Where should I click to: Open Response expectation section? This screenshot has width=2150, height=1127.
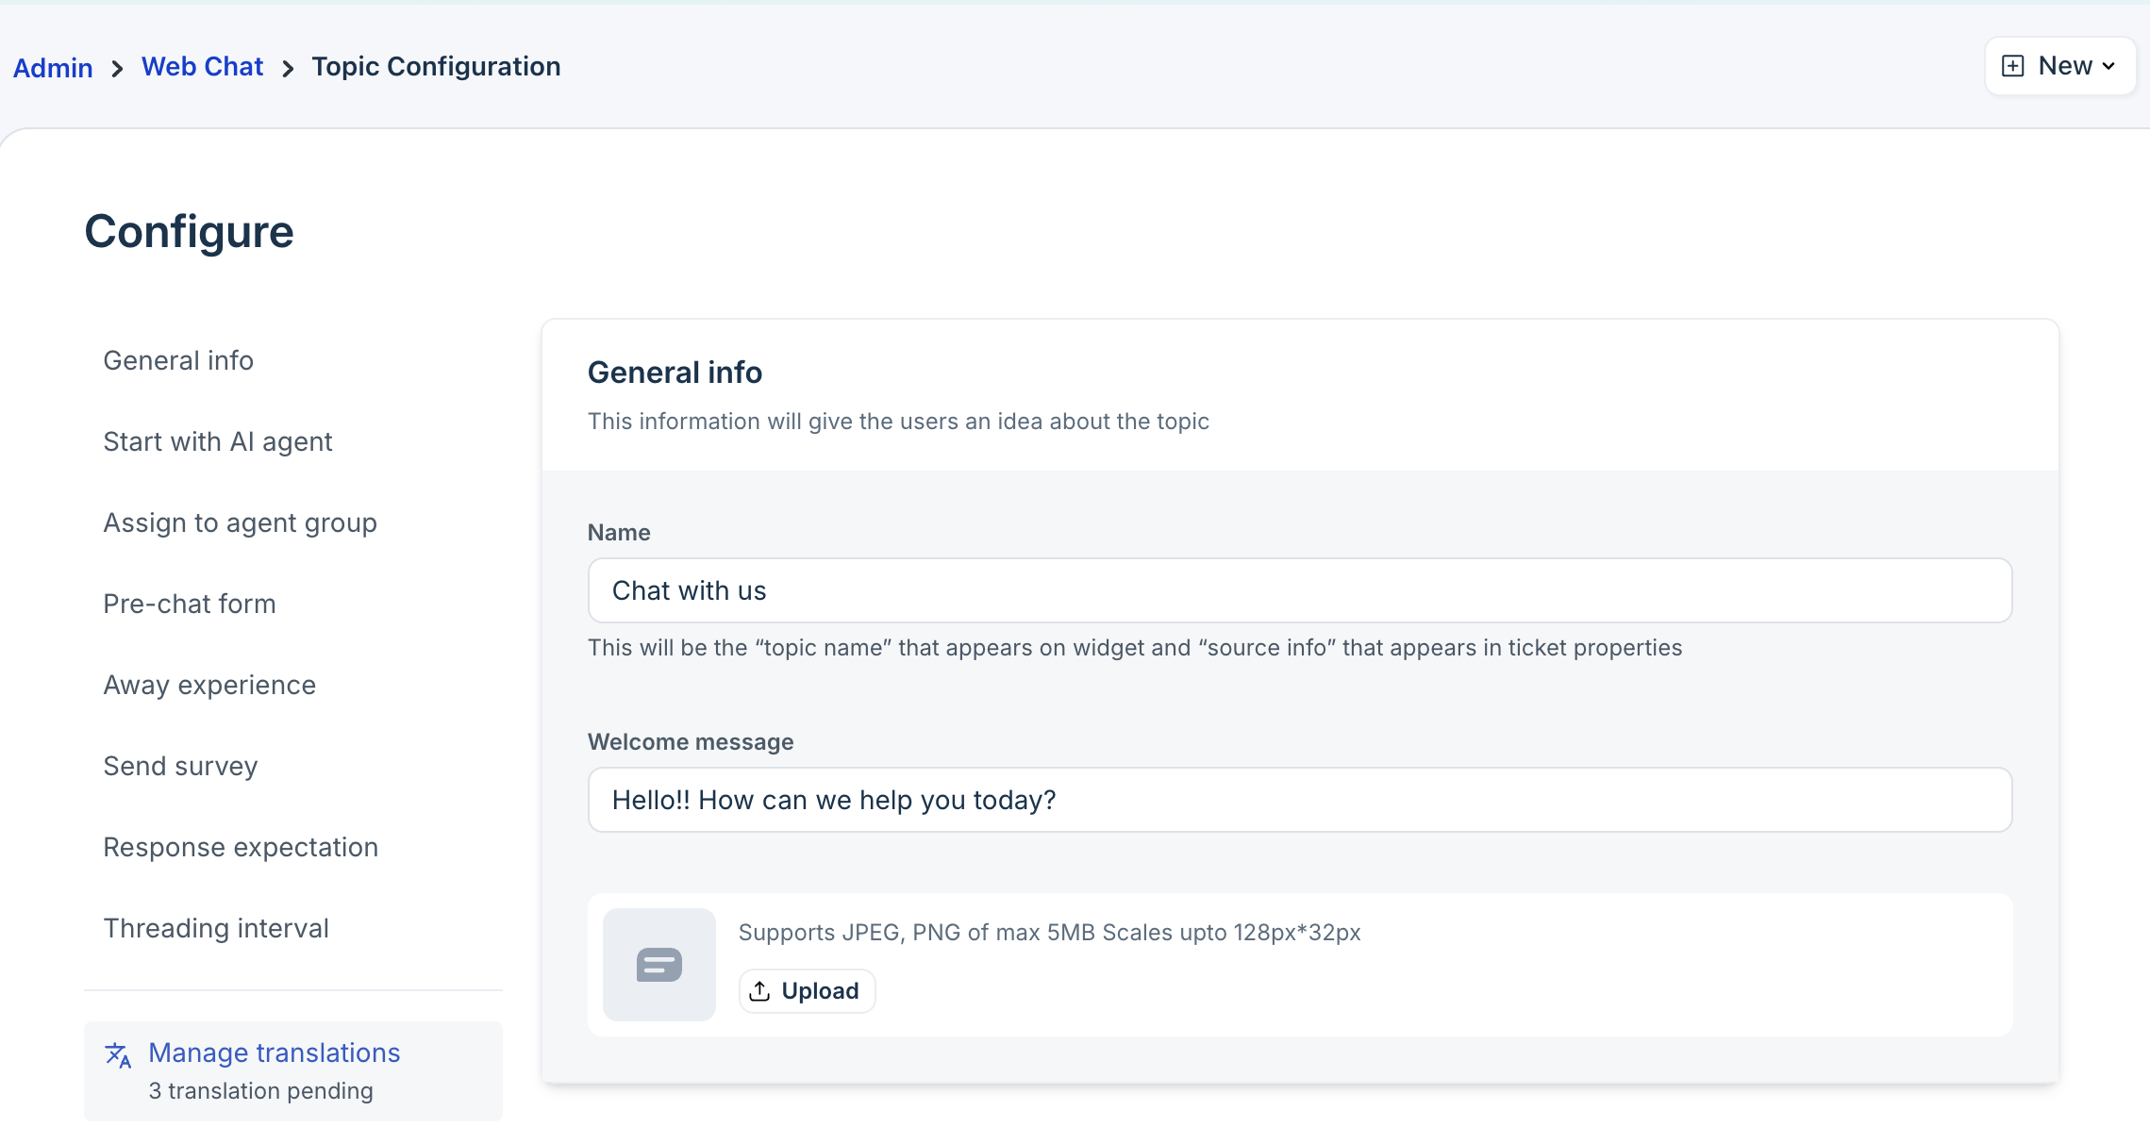tap(241, 847)
